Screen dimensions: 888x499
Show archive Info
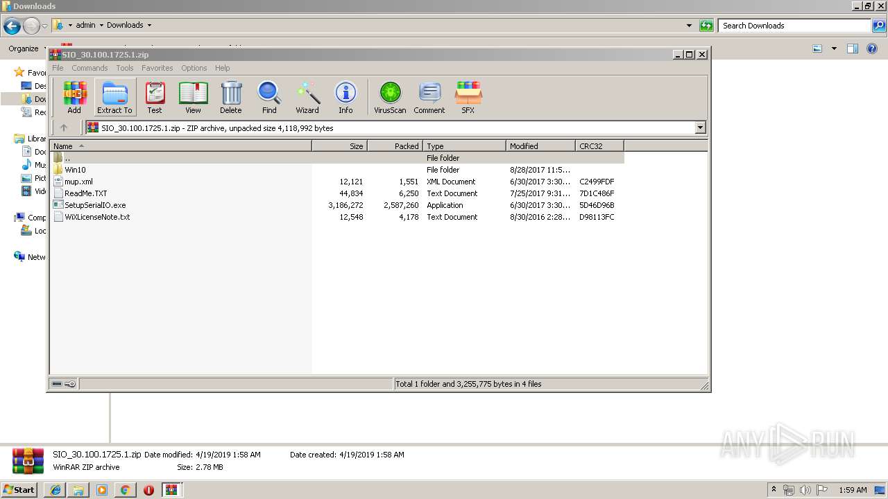(x=345, y=97)
